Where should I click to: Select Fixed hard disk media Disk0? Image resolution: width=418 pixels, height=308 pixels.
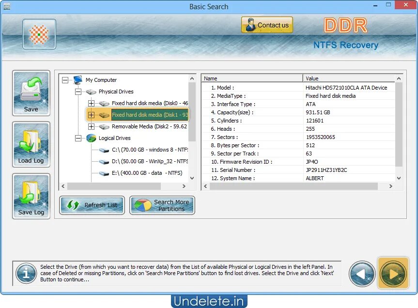(150, 103)
